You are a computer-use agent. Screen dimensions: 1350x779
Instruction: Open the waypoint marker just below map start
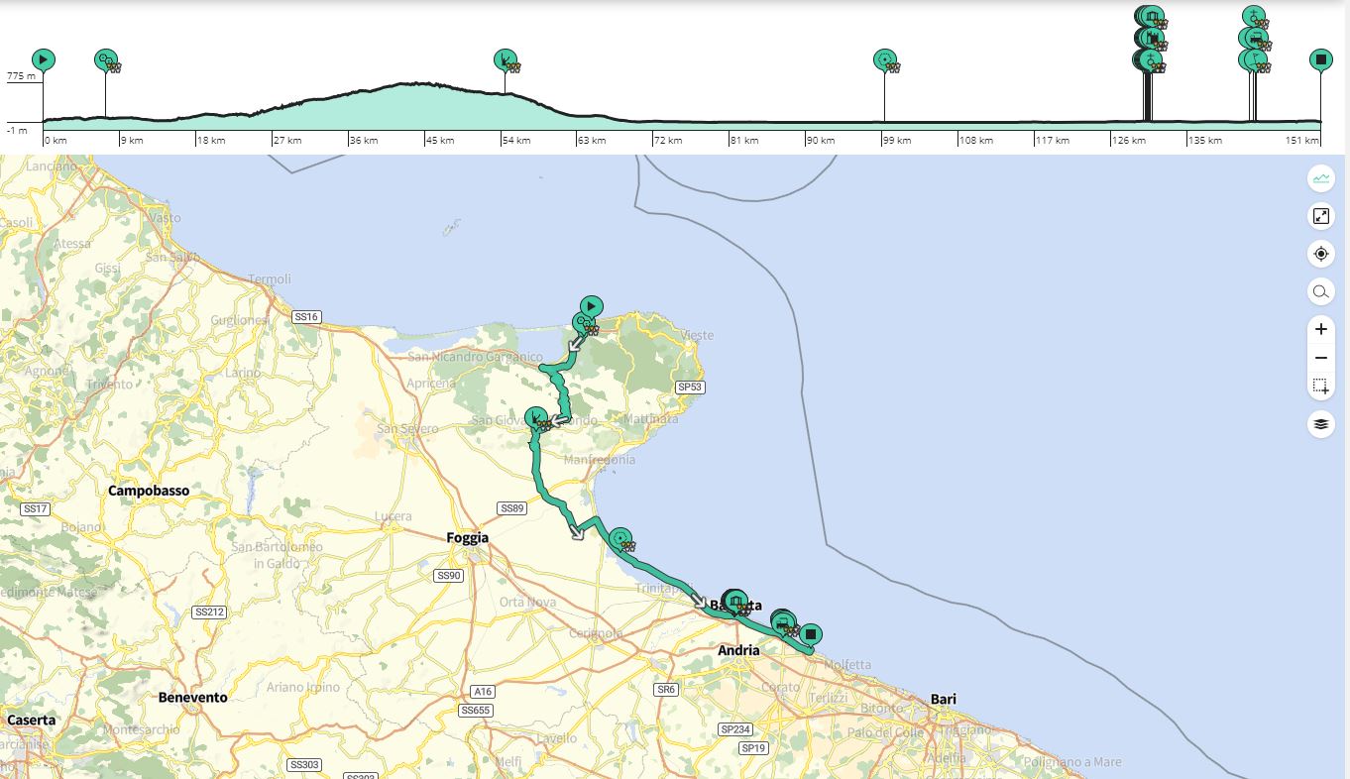coord(583,322)
